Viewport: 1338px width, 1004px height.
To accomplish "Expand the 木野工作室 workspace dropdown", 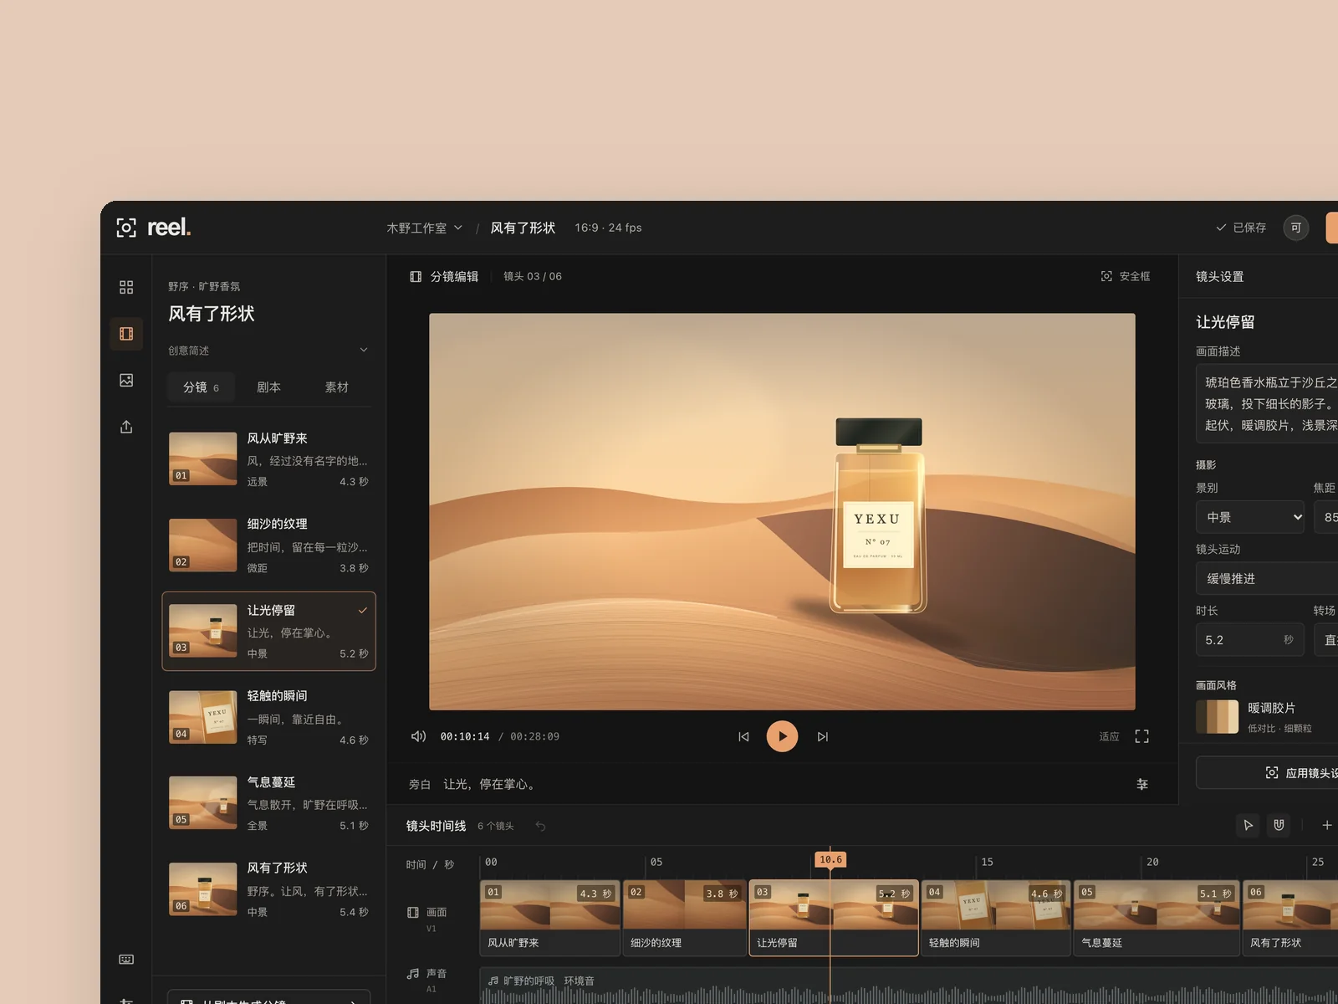I will tap(424, 228).
